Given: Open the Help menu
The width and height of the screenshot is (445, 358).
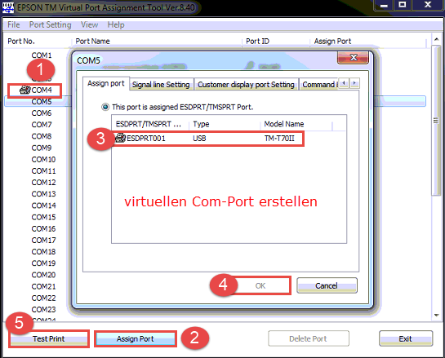Looking at the screenshot, I should tap(116, 24).
